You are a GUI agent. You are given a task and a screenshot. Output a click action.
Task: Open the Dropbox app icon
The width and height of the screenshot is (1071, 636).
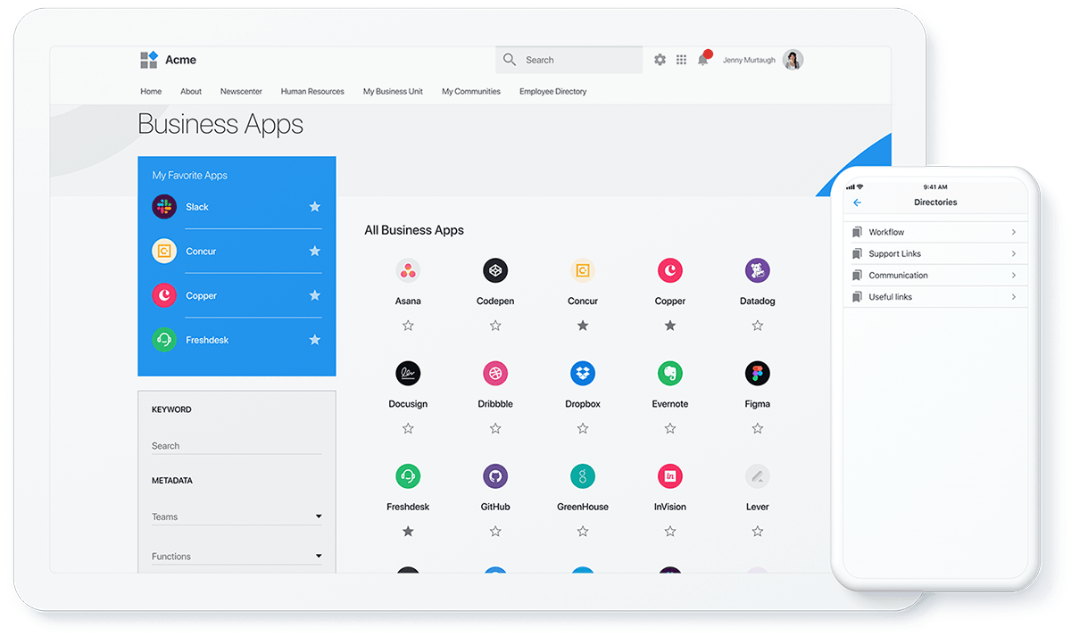(583, 373)
